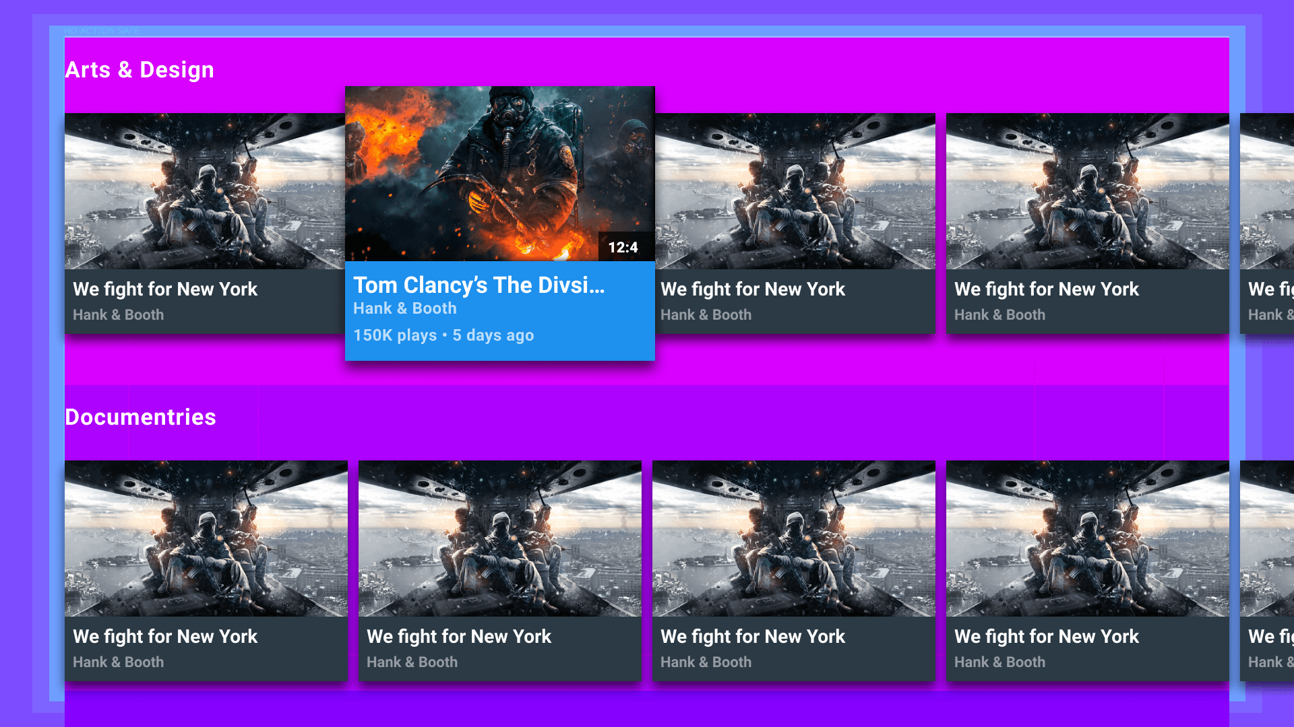Open the first card in the Arts & Design row
1294x727 pixels.
pos(205,223)
